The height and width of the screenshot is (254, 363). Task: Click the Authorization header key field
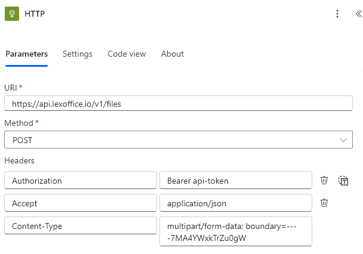(x=80, y=181)
